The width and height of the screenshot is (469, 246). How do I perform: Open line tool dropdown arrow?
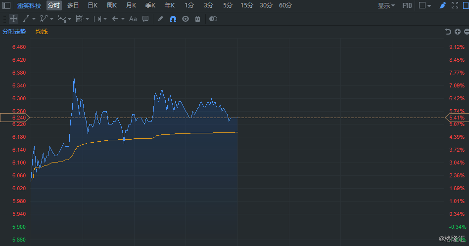tap(34, 19)
